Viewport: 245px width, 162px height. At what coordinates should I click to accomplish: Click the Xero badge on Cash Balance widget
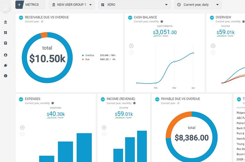[130, 18]
